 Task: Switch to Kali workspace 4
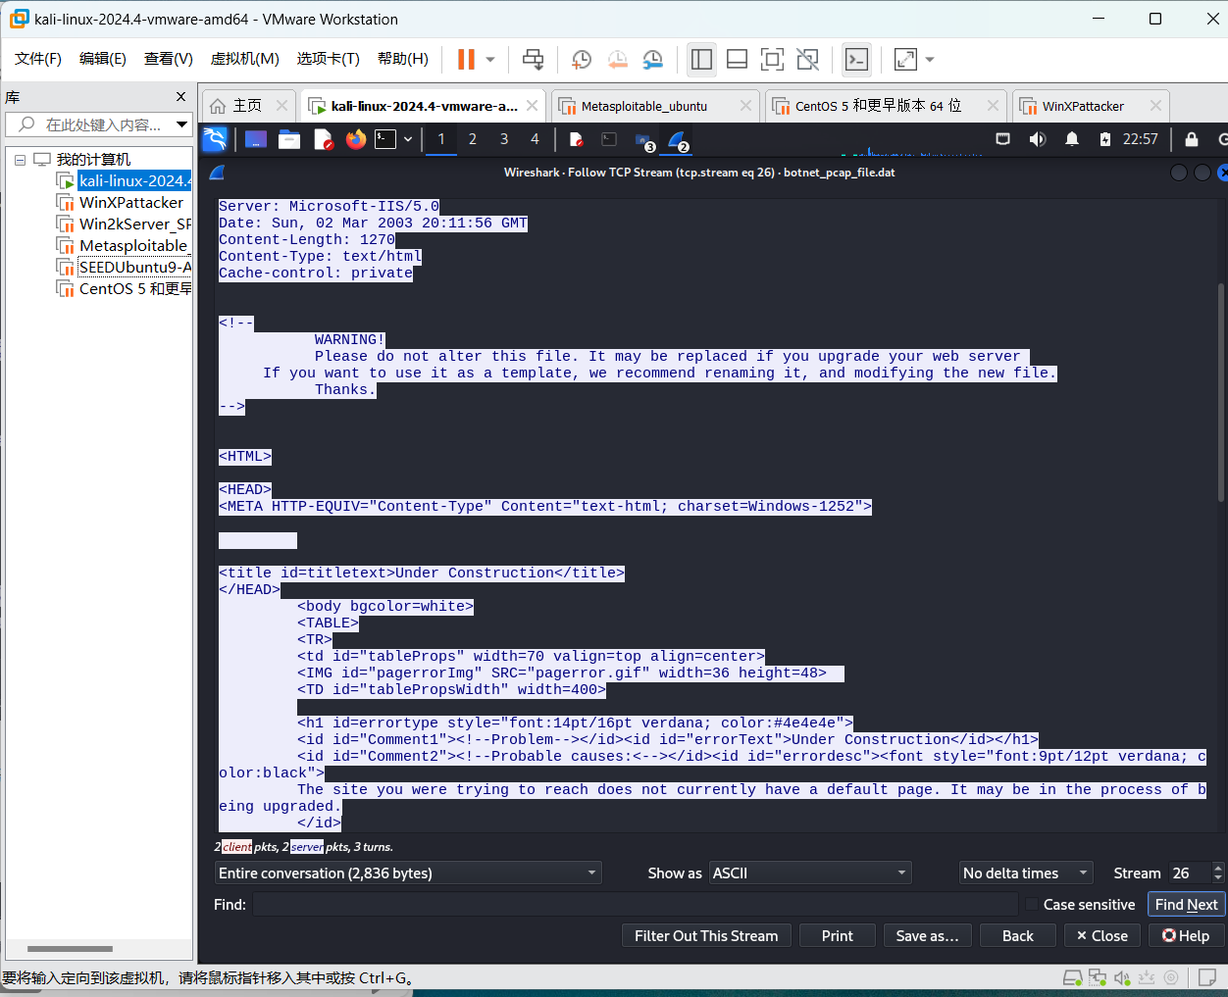[535, 139]
